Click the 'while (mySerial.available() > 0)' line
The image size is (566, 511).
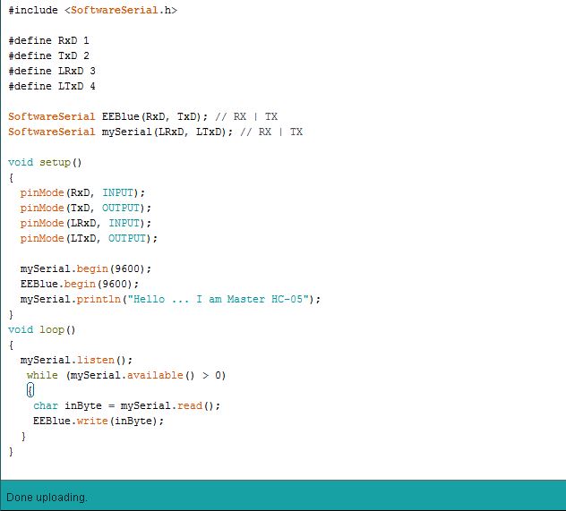[126, 375]
